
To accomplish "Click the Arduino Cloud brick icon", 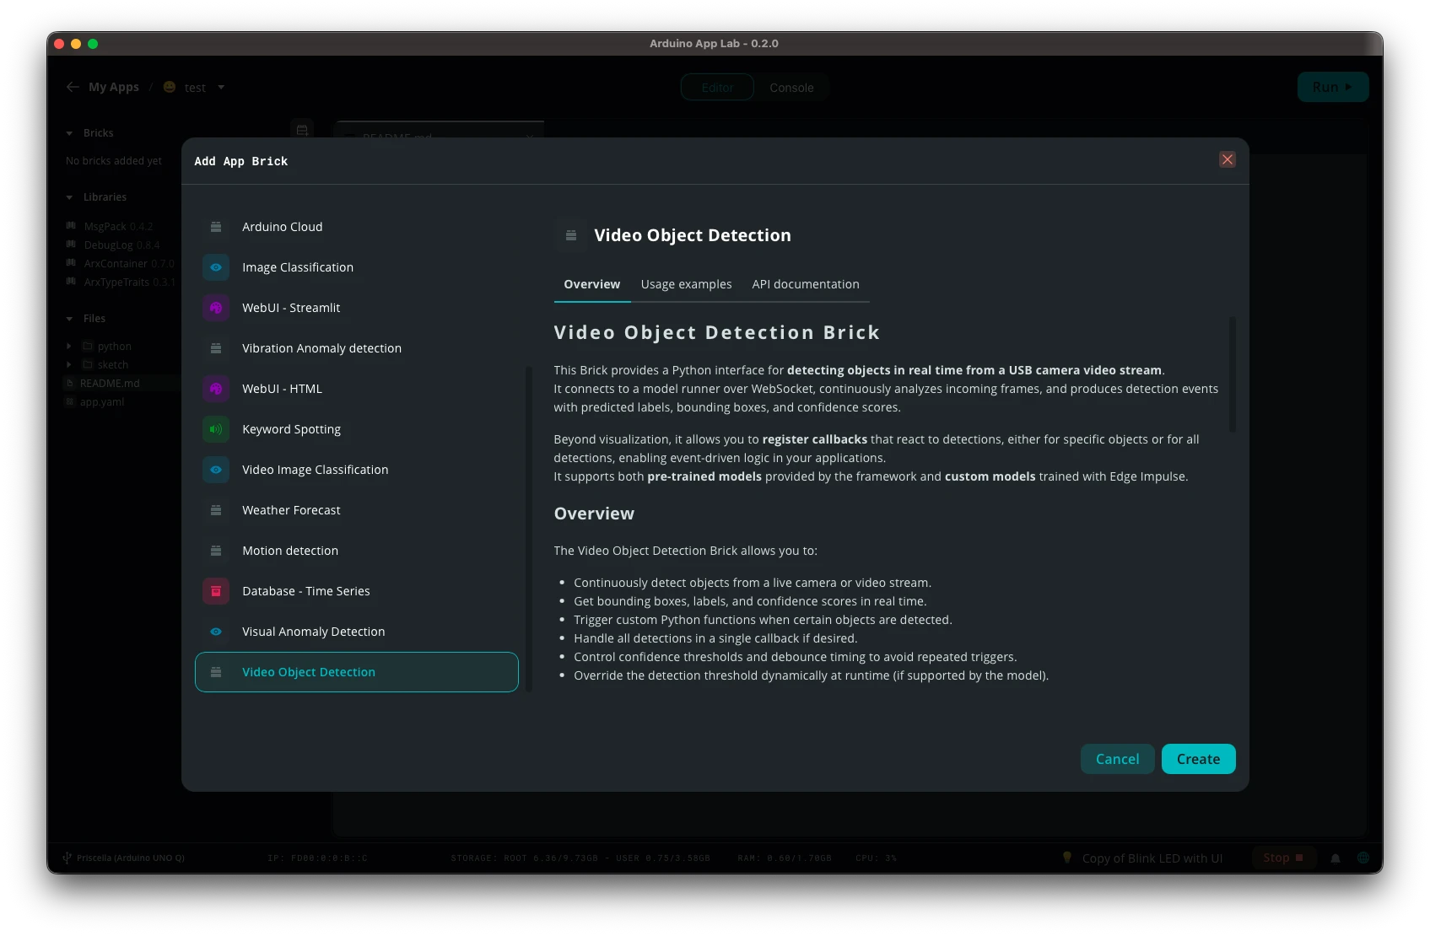I will coord(216,227).
